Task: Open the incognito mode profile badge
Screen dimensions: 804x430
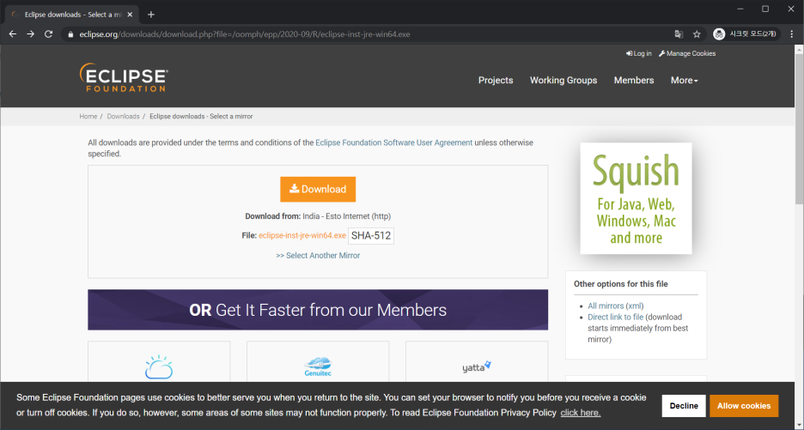Action: pyautogui.click(x=746, y=33)
